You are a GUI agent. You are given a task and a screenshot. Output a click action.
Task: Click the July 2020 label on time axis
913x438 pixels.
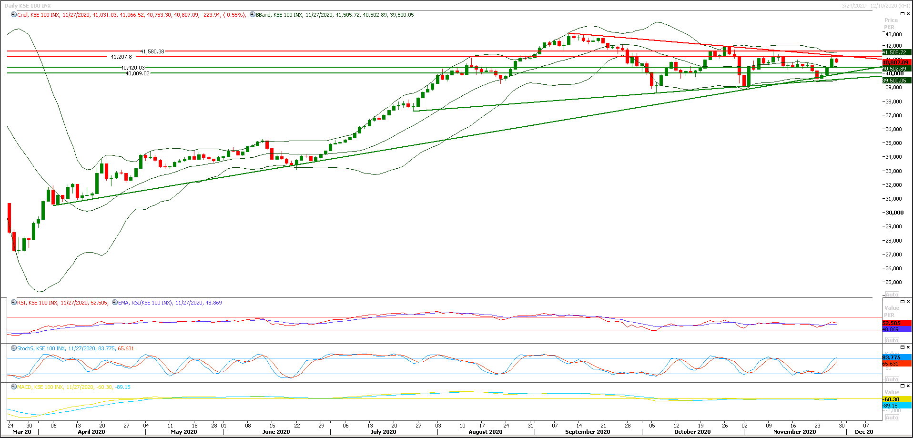point(383,432)
